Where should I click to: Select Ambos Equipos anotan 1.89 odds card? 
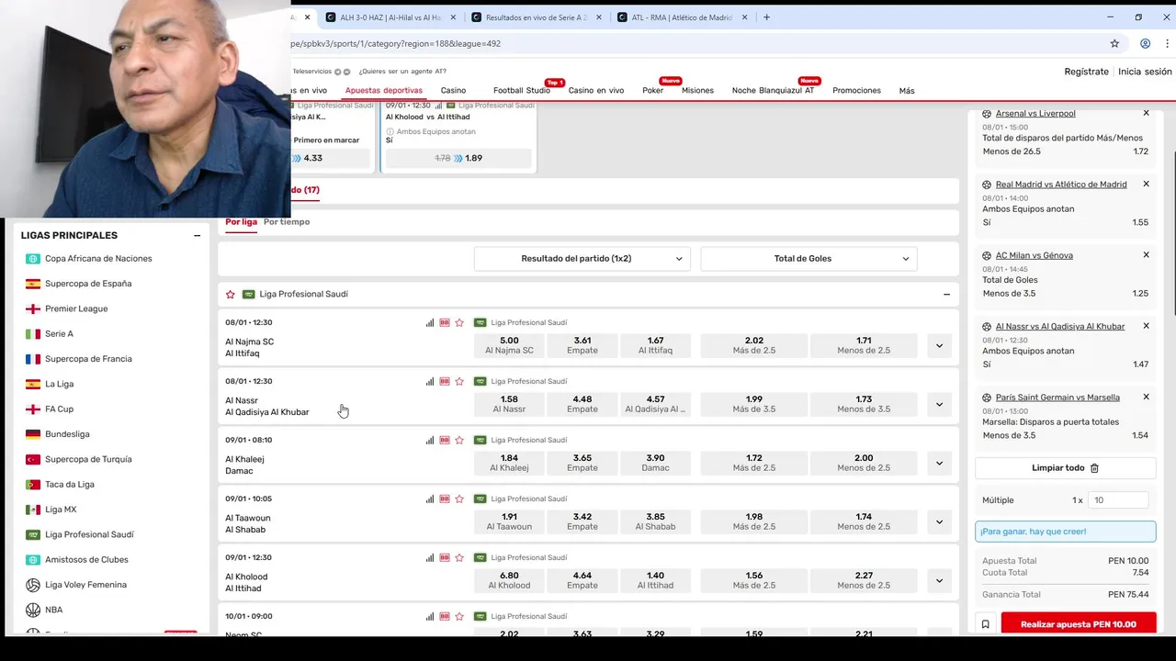click(x=458, y=158)
